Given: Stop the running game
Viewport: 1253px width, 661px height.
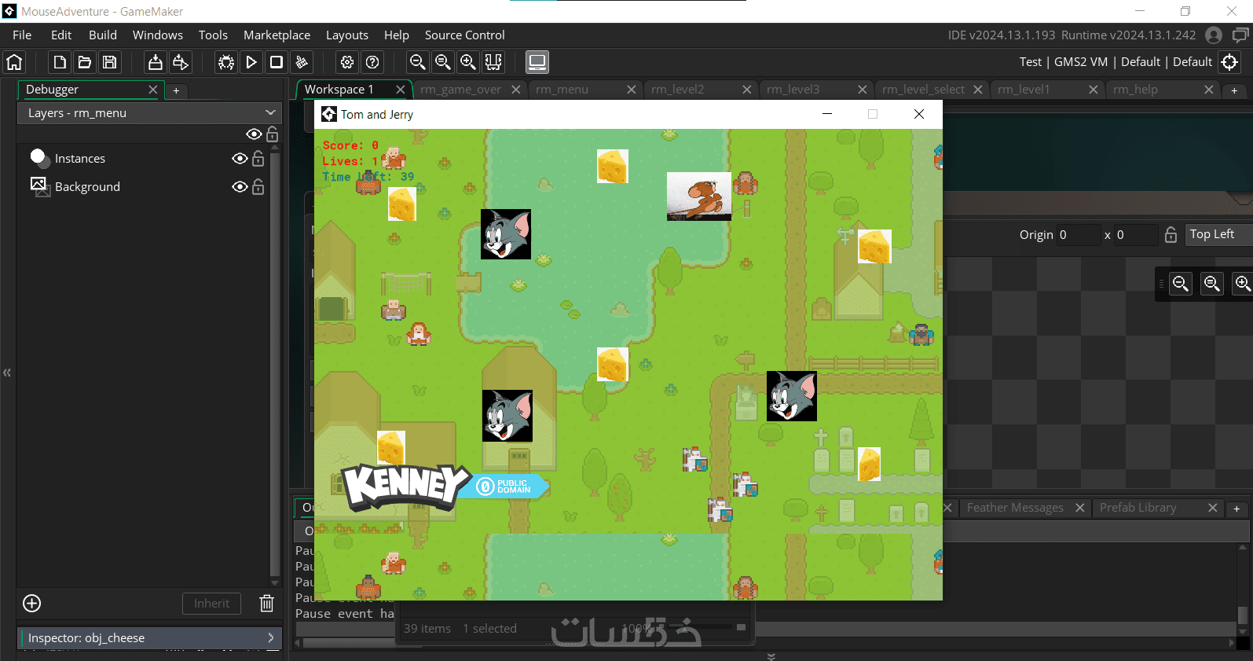Looking at the screenshot, I should pyautogui.click(x=277, y=62).
